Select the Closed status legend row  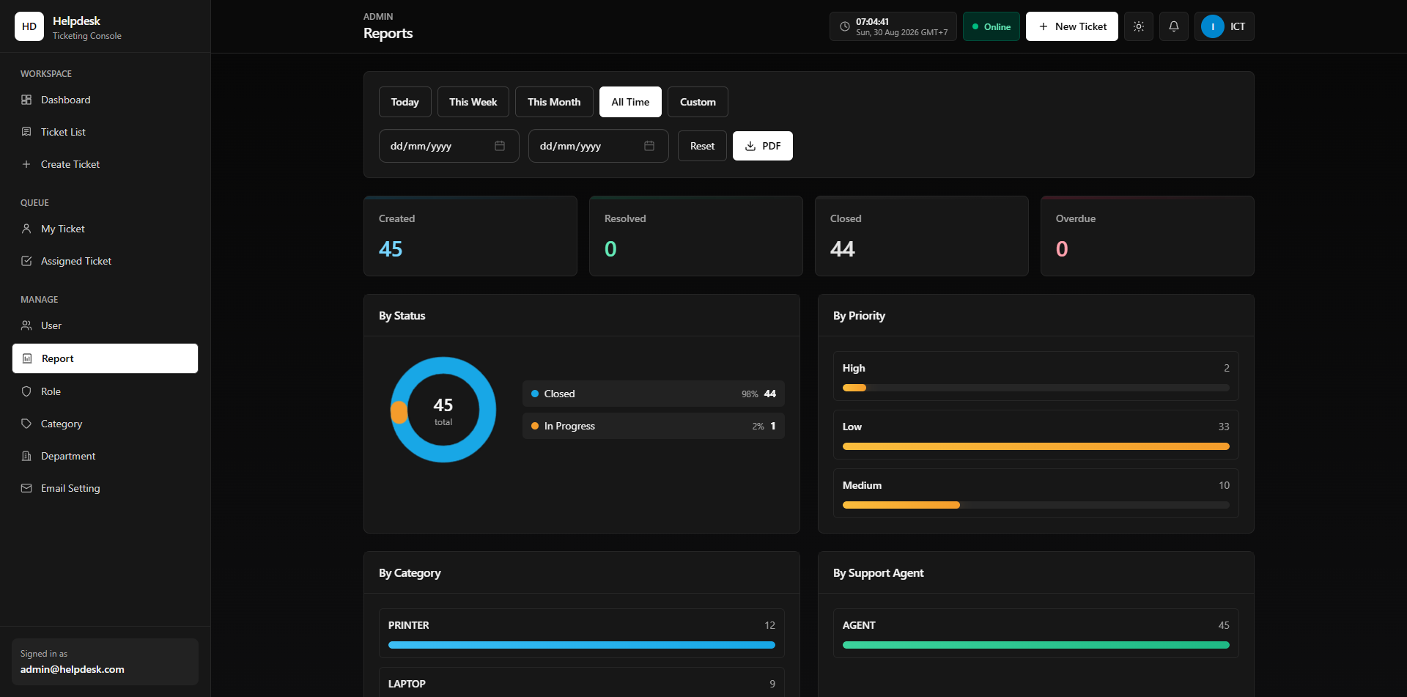[654, 394]
